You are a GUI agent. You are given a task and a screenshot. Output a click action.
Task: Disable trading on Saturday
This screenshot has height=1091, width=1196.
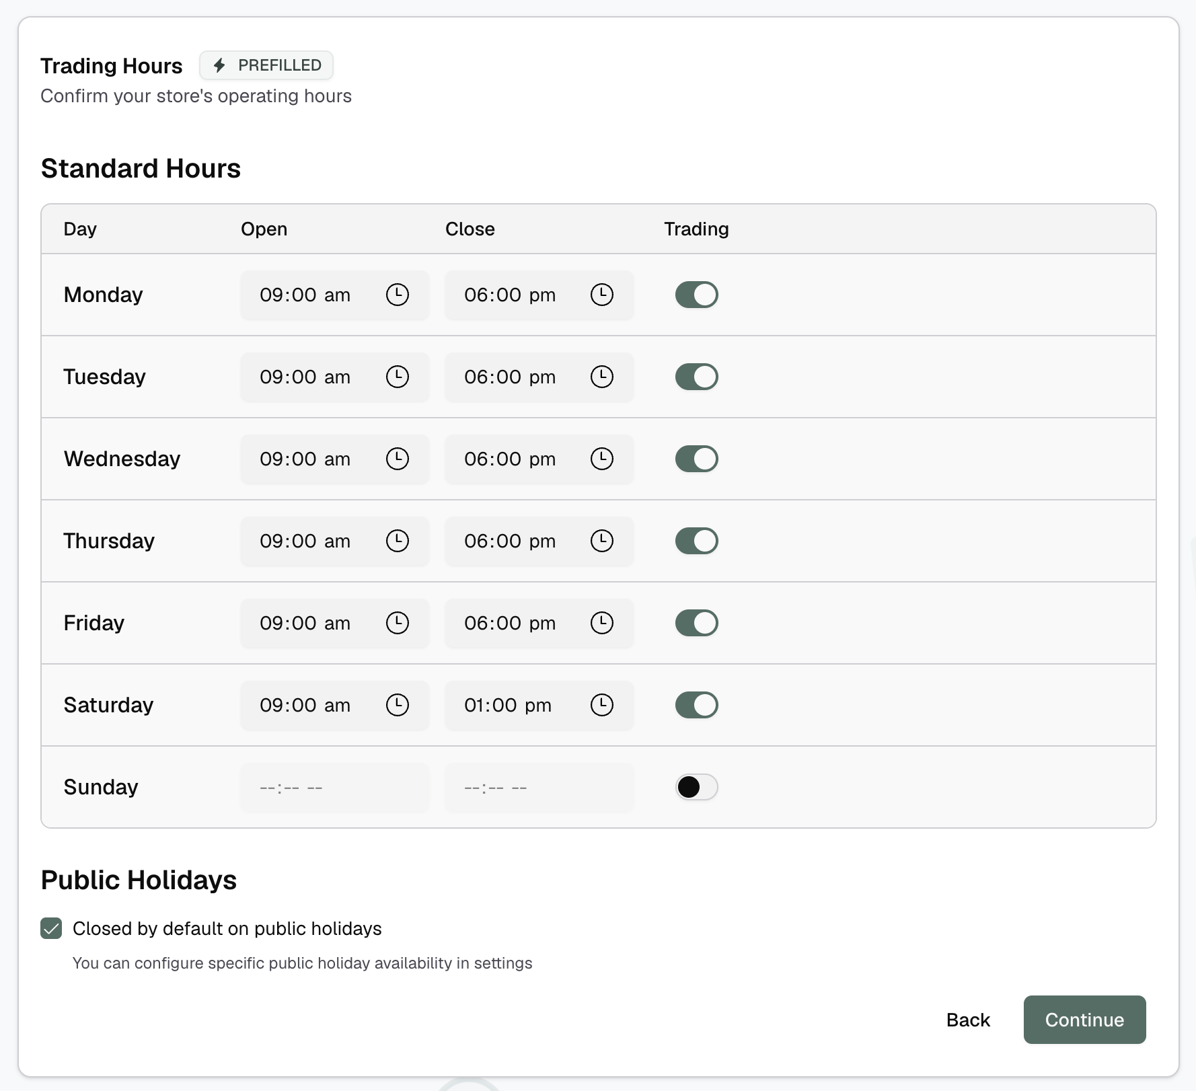tap(696, 705)
